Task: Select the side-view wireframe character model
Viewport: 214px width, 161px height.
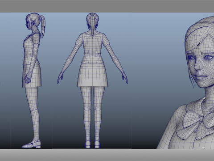Action: pos(33,80)
